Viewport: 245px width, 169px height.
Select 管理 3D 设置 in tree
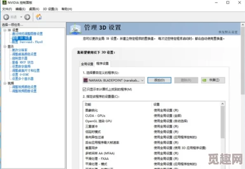[21, 38]
